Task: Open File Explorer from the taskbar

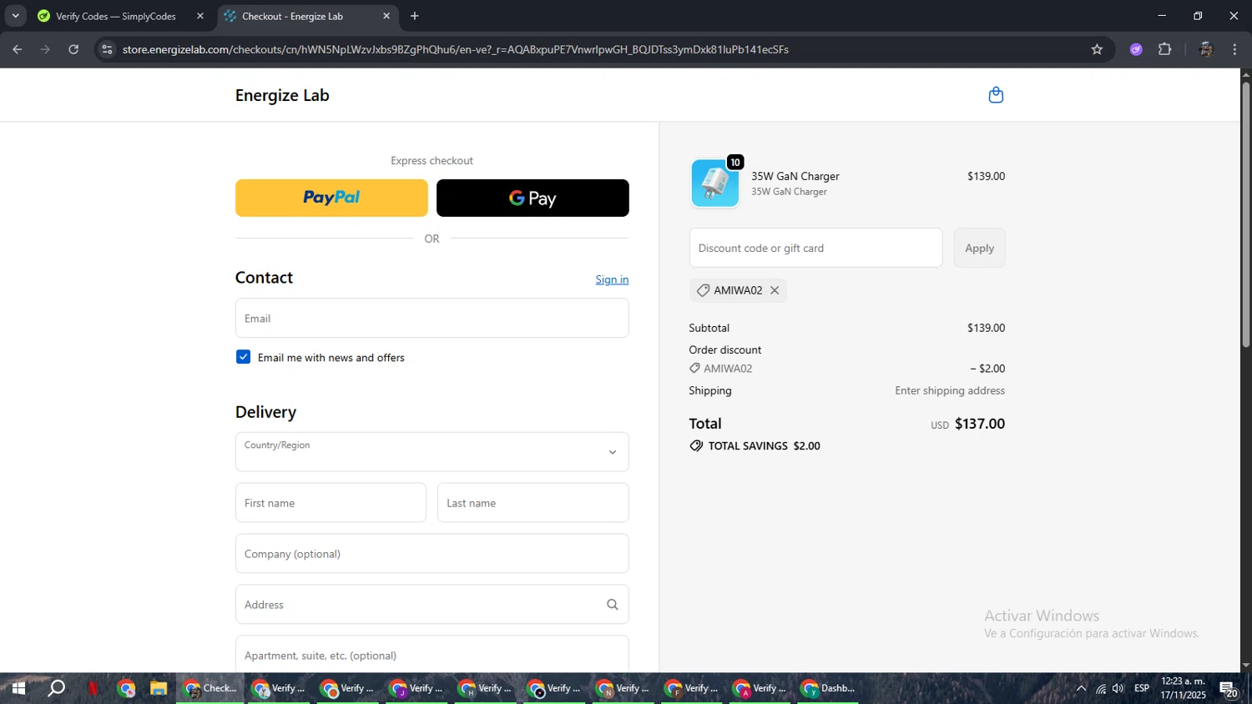Action: click(x=159, y=688)
